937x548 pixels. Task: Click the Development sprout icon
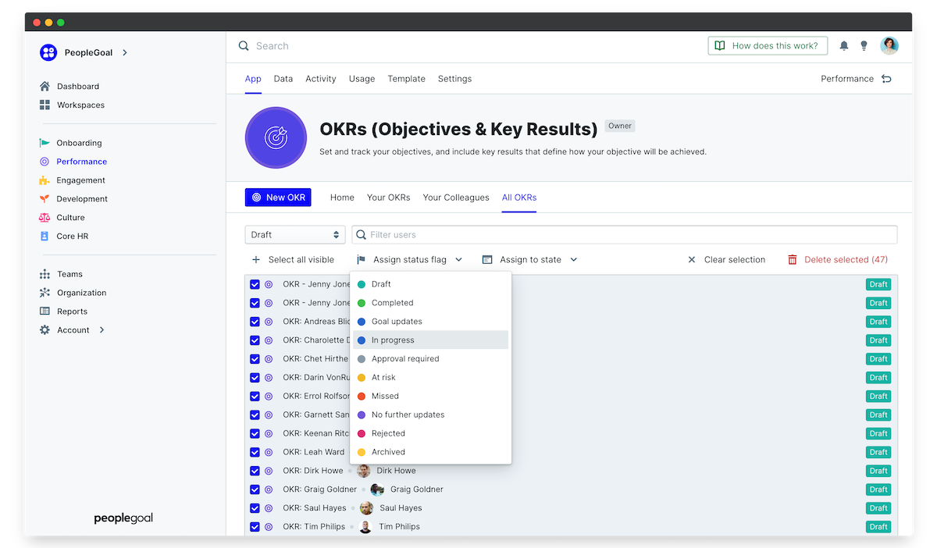point(45,199)
